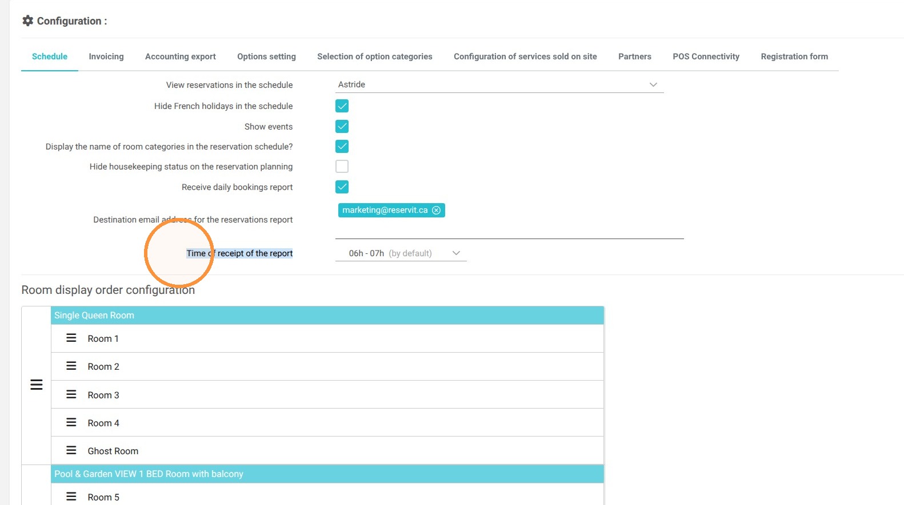
Task: Select the Single Queen Room category header
Action: 327,316
